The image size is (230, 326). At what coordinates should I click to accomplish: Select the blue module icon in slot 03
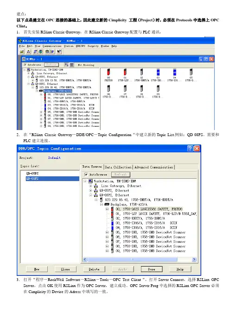click(x=158, y=72)
